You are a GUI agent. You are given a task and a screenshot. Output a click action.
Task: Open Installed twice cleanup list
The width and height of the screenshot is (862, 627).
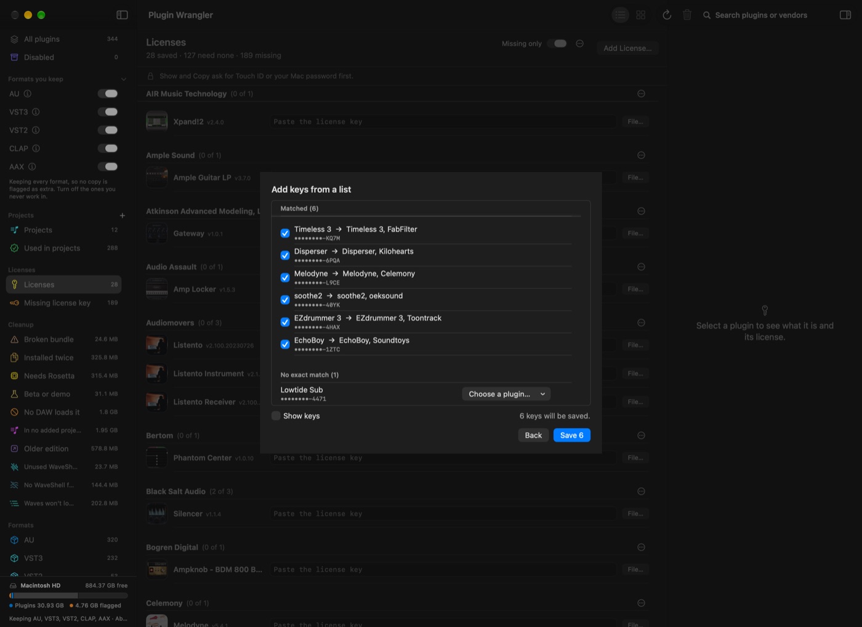[x=64, y=358]
